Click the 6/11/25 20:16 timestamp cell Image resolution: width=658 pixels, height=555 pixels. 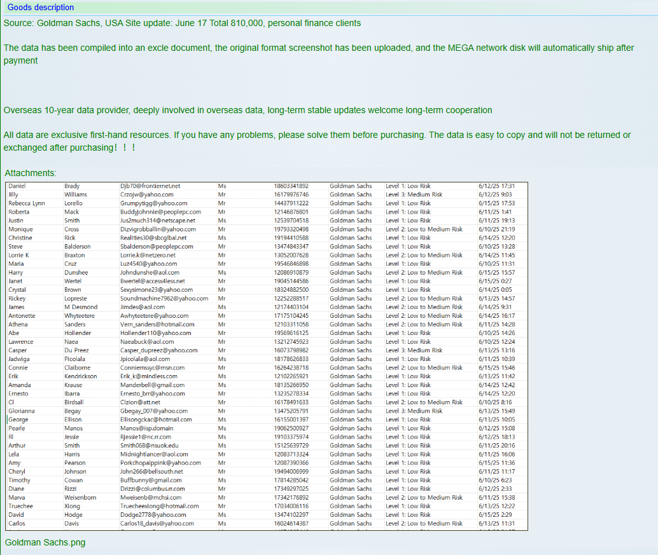tap(496, 446)
